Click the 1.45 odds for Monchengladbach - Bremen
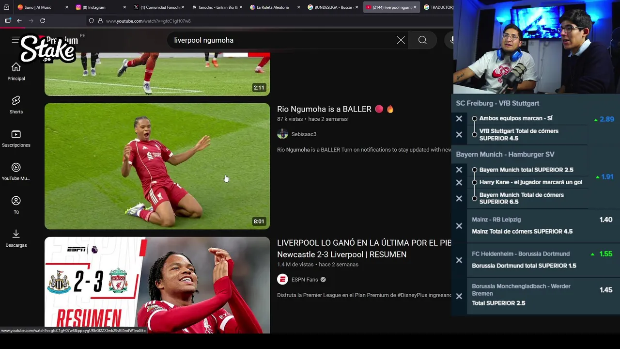This screenshot has height=349, width=620. [606, 290]
